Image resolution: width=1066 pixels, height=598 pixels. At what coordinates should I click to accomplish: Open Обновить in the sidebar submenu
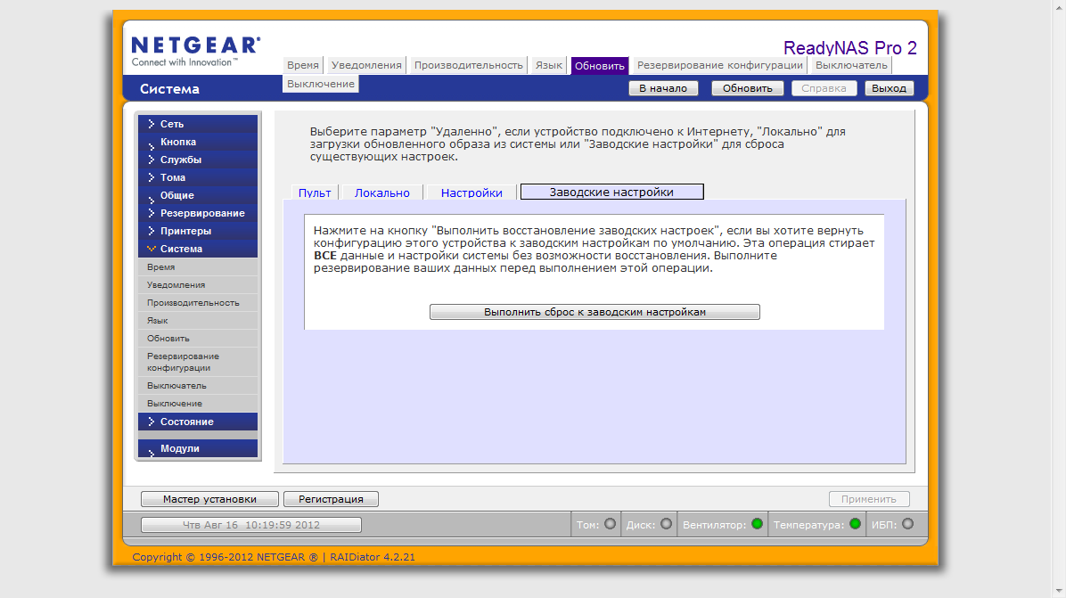(198, 338)
